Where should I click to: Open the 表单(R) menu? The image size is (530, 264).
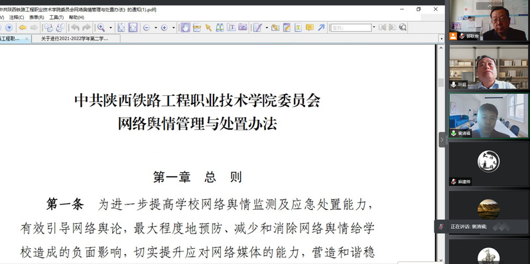pyautogui.click(x=36, y=17)
